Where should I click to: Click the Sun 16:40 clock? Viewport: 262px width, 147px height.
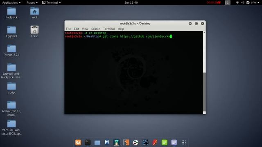pos(131,2)
